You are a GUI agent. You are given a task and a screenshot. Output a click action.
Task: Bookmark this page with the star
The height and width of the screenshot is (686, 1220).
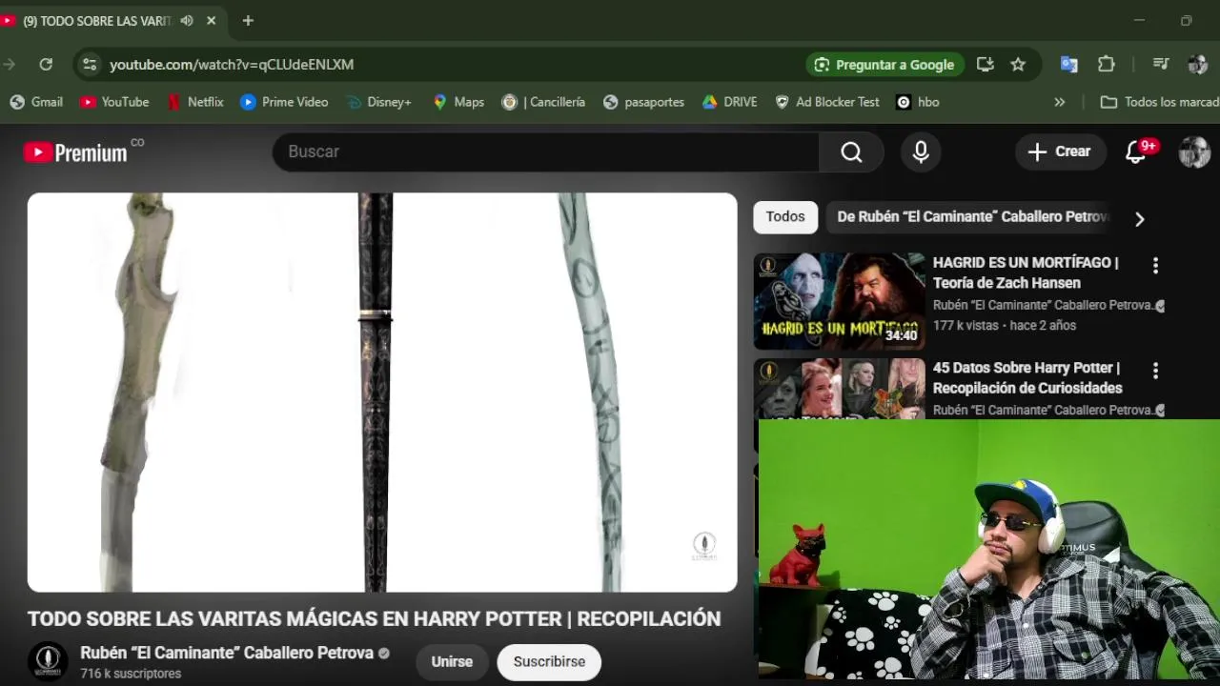(x=1018, y=64)
